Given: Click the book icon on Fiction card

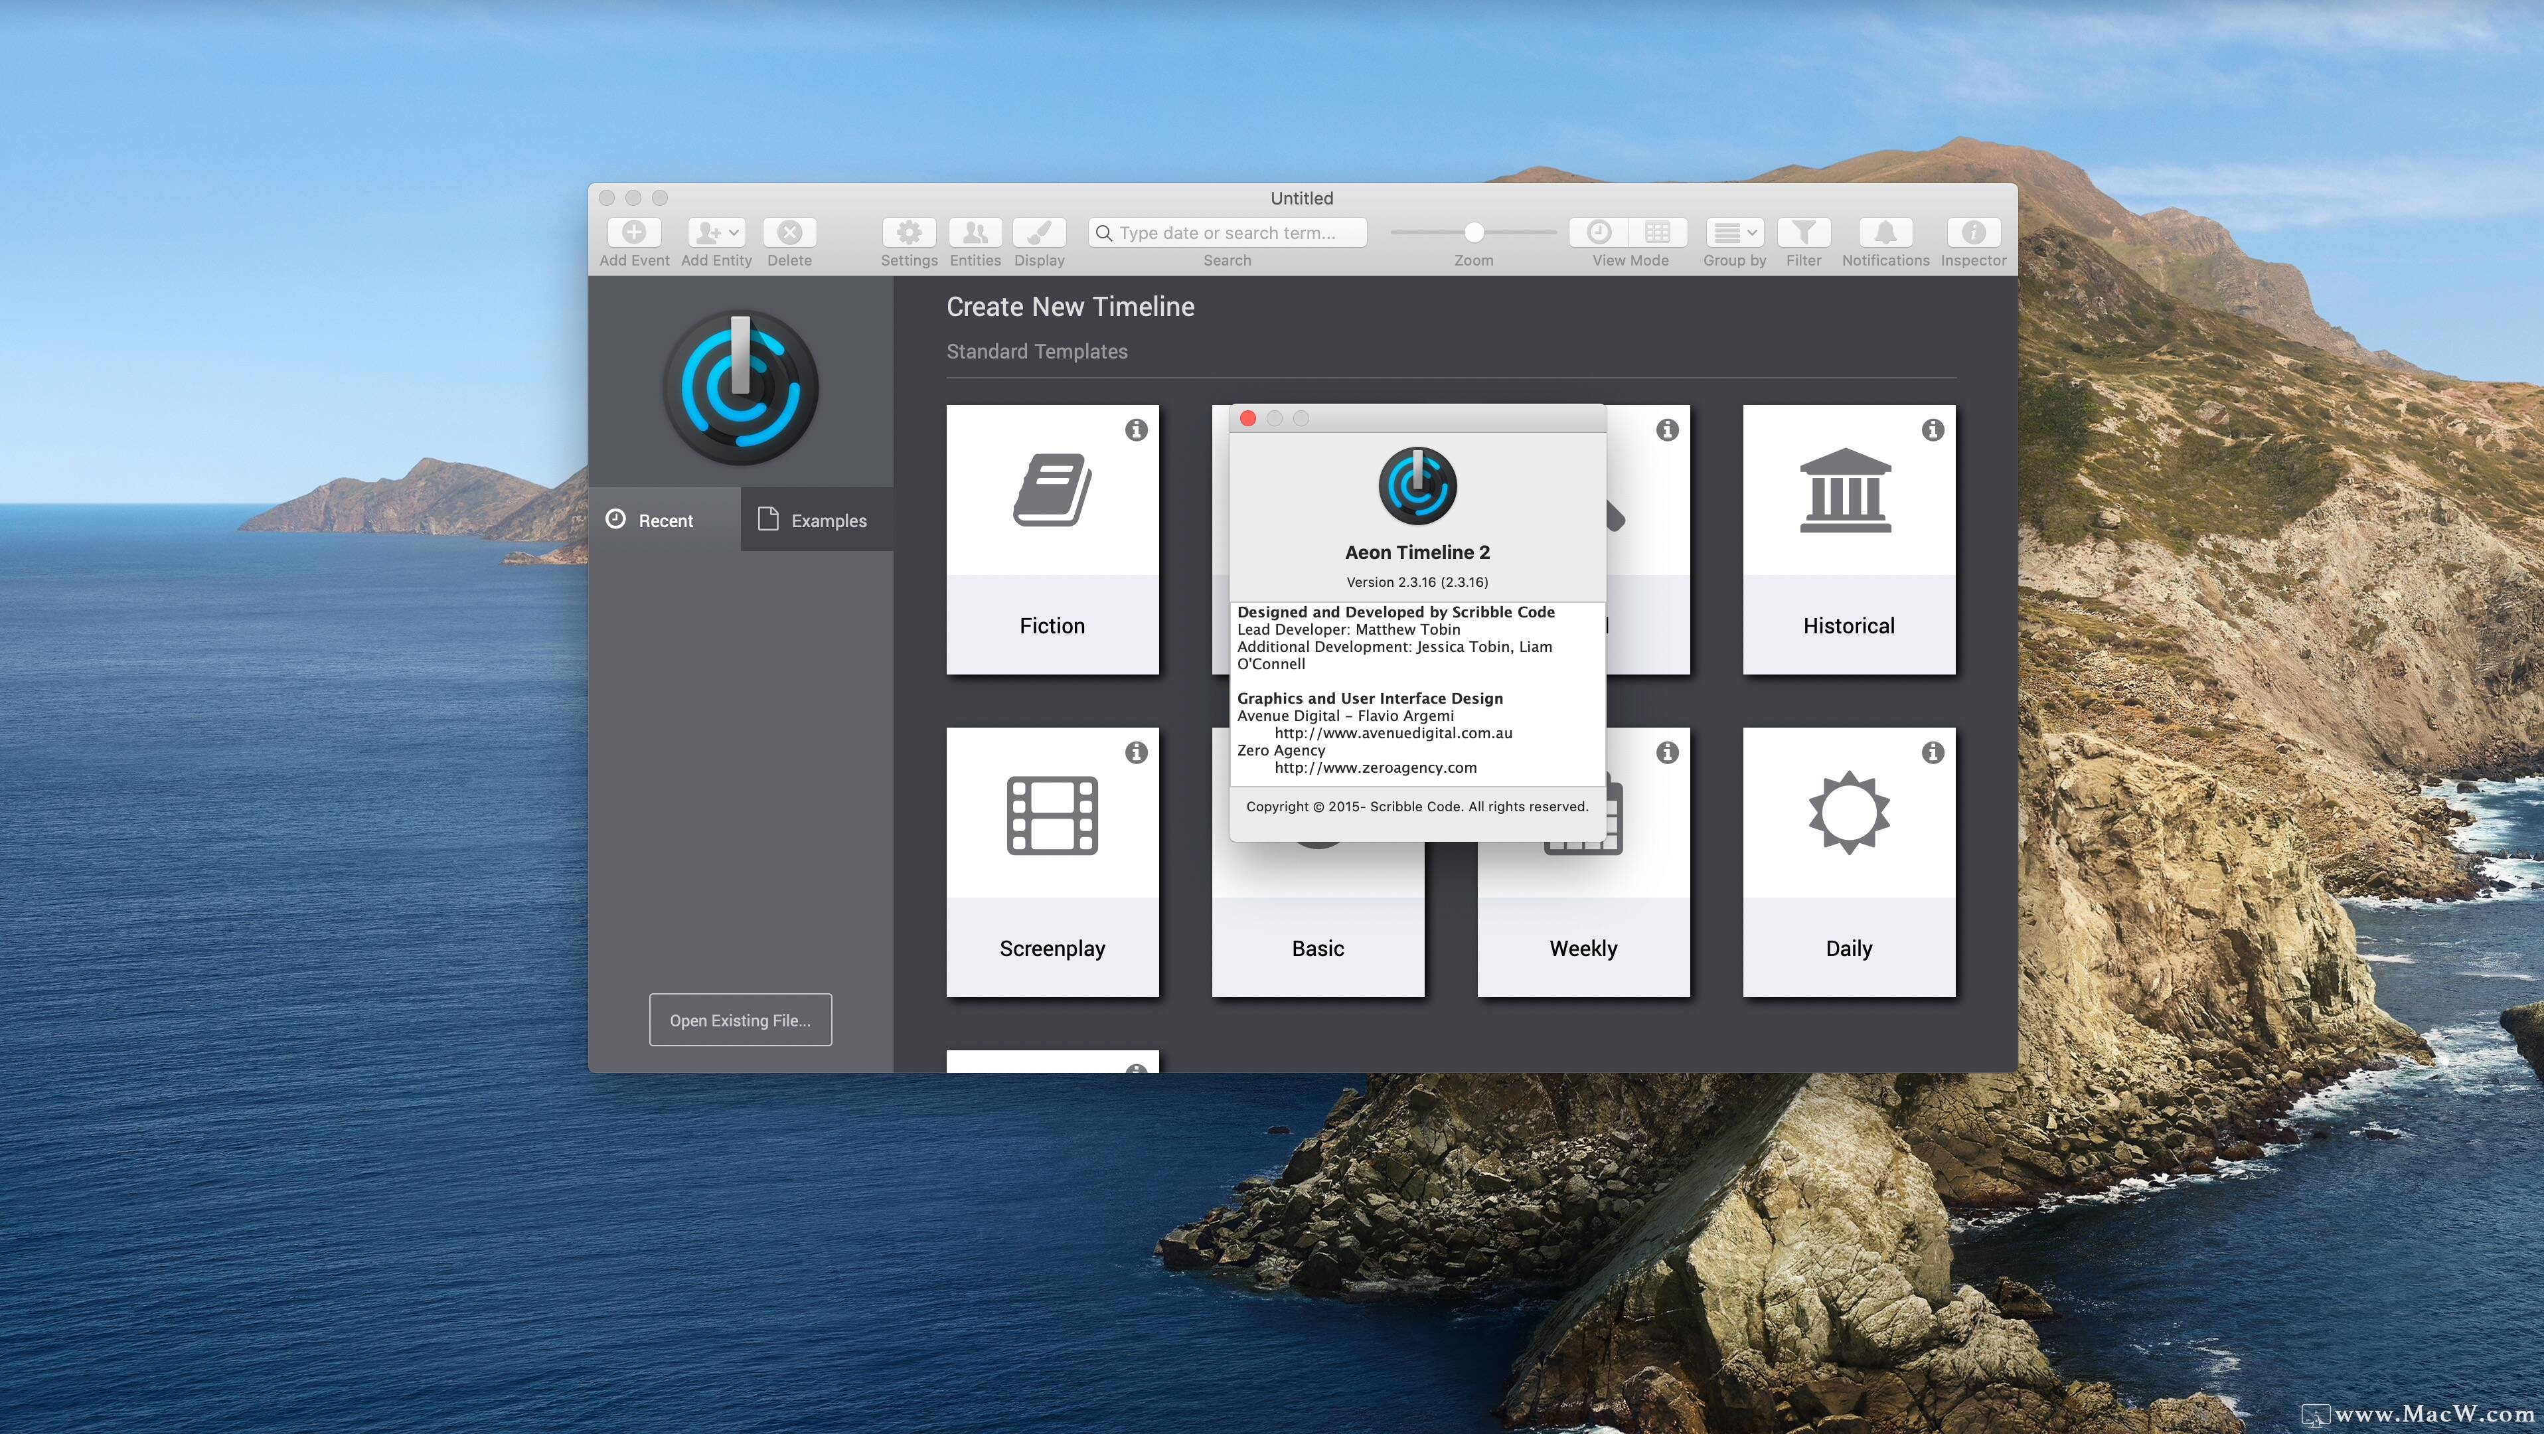Looking at the screenshot, I should tap(1052, 490).
